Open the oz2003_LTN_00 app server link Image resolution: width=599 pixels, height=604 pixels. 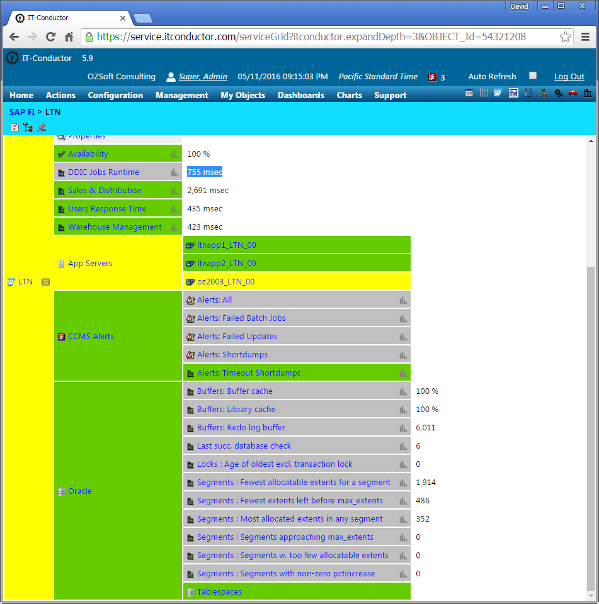coord(225,282)
